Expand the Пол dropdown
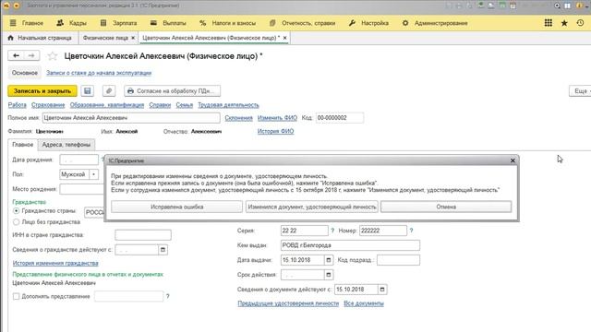This screenshot has height=332, width=591. point(93,174)
